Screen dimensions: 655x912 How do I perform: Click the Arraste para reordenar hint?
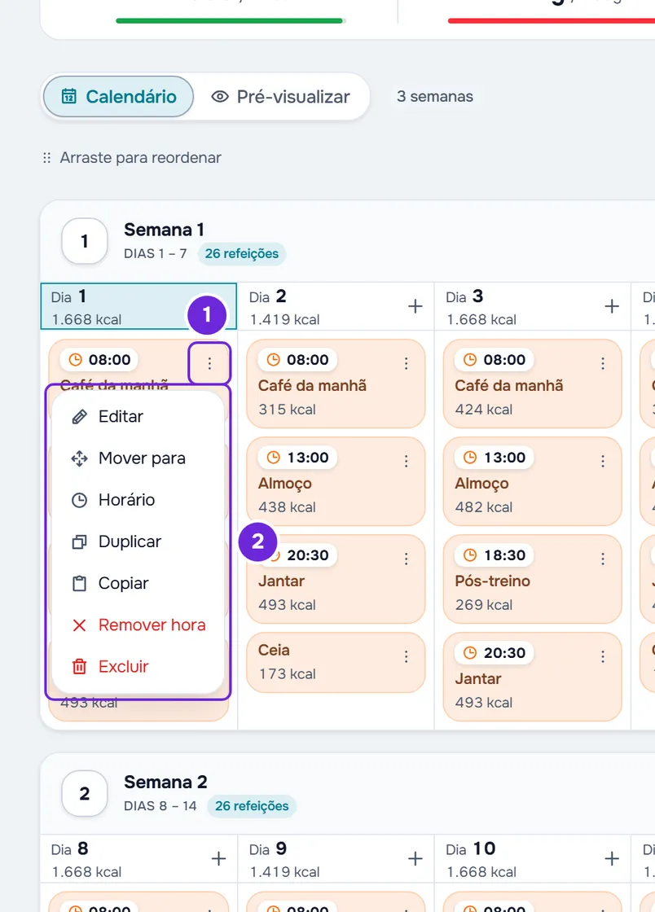tap(140, 158)
